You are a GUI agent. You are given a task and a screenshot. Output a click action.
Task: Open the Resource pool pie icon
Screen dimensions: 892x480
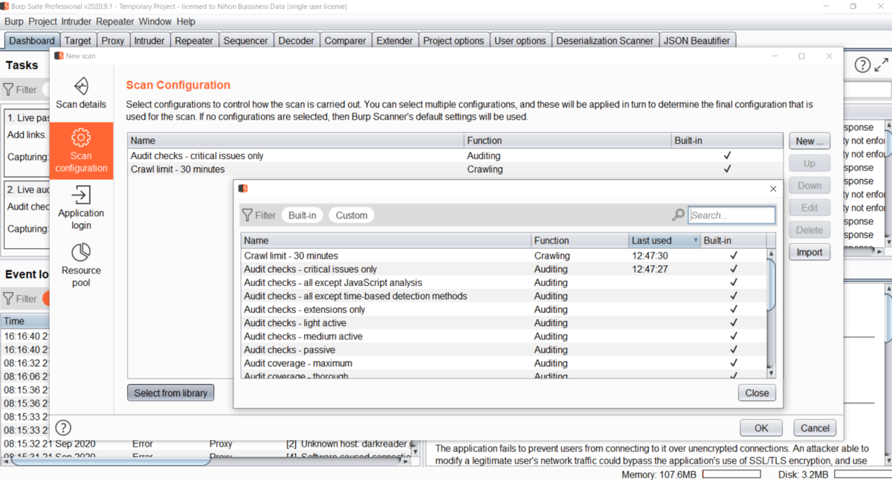pos(81,252)
